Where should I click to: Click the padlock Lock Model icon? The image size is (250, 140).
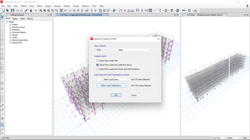31,11
